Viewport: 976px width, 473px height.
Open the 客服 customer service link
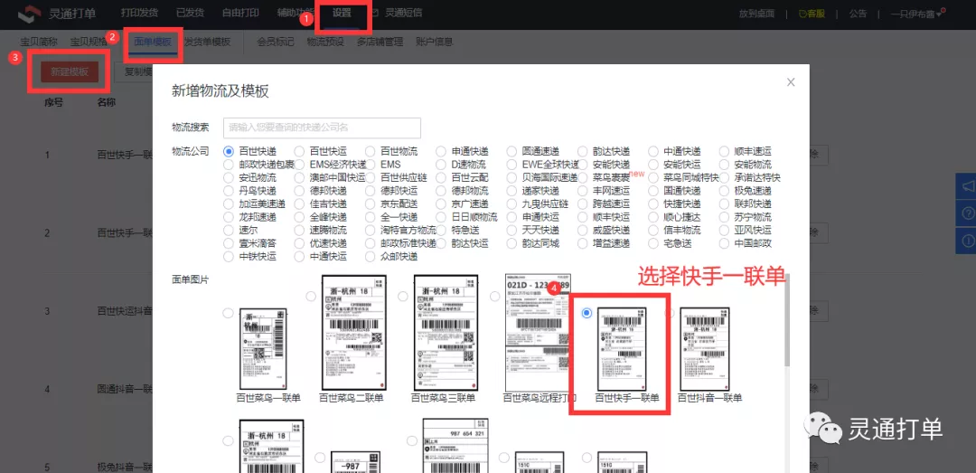[x=811, y=14]
